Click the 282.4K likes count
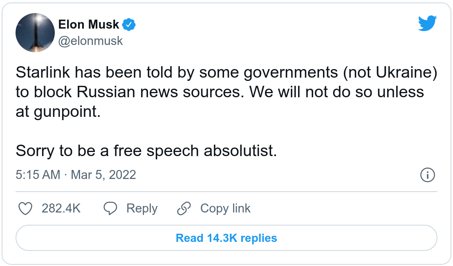 point(61,209)
